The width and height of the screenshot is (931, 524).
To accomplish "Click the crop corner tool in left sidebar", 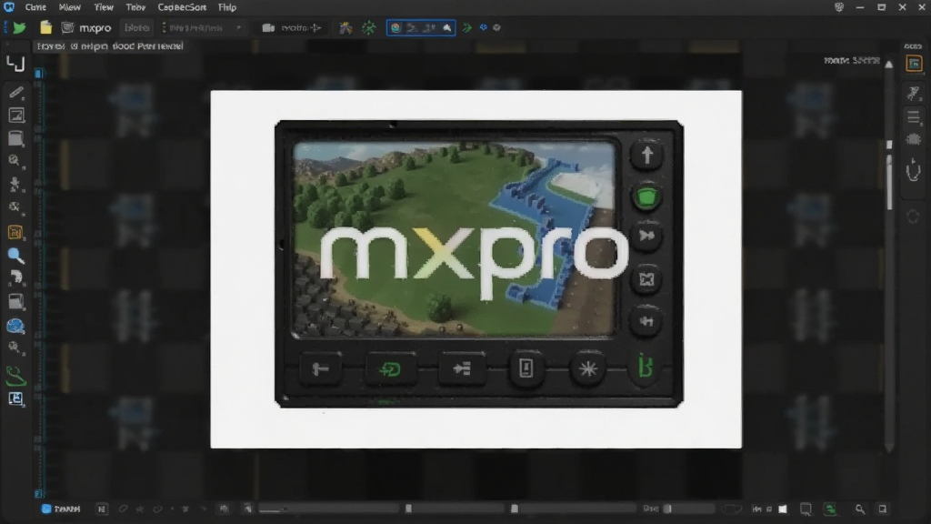I will pyautogui.click(x=15, y=64).
